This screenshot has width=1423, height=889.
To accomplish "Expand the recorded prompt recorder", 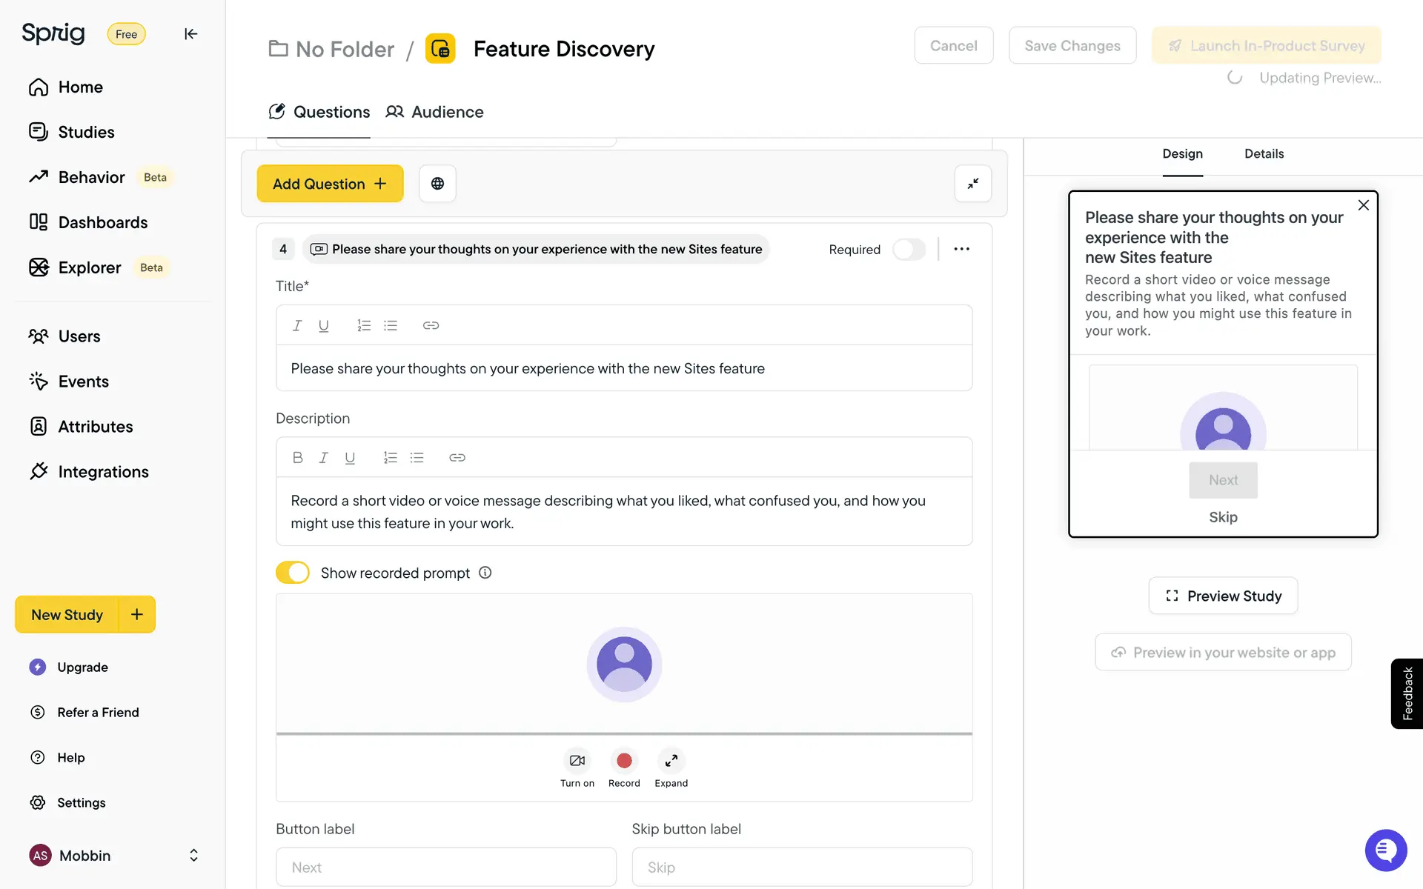I will click(671, 761).
